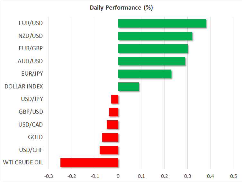Viewport: 242px width, 182px height.
Task: Click the 0.5 axis value
Action: point(234,176)
